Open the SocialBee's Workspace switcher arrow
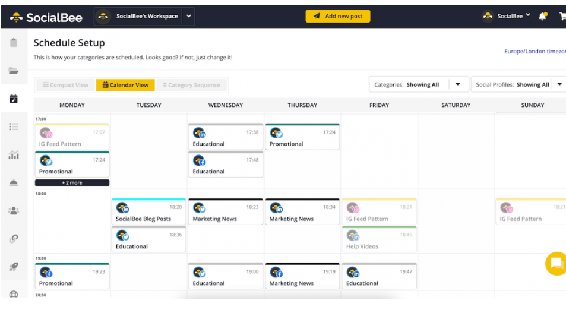The height and width of the screenshot is (313, 566). 189,17
